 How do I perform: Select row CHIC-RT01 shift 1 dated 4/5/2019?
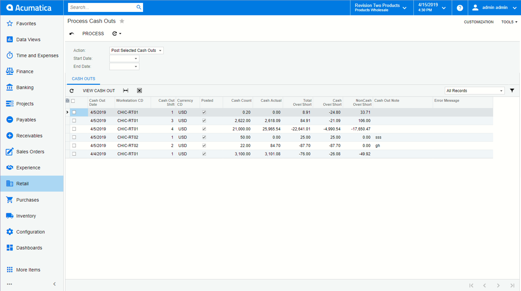74,112
